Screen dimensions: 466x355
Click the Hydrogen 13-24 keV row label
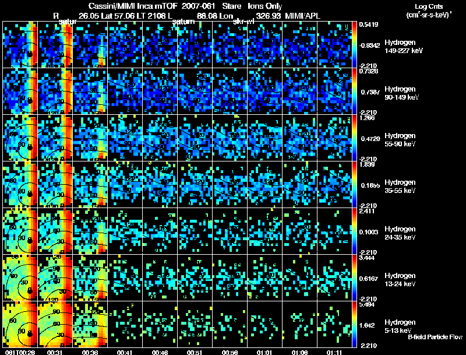click(x=400, y=280)
